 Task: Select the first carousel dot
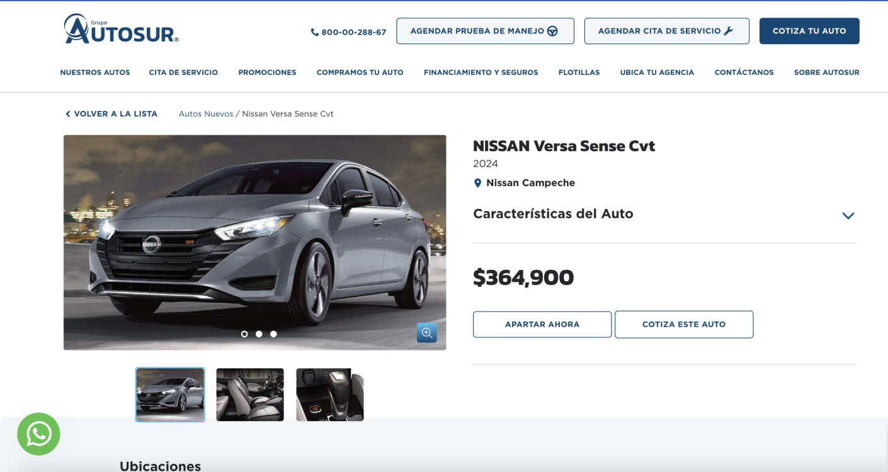(244, 334)
